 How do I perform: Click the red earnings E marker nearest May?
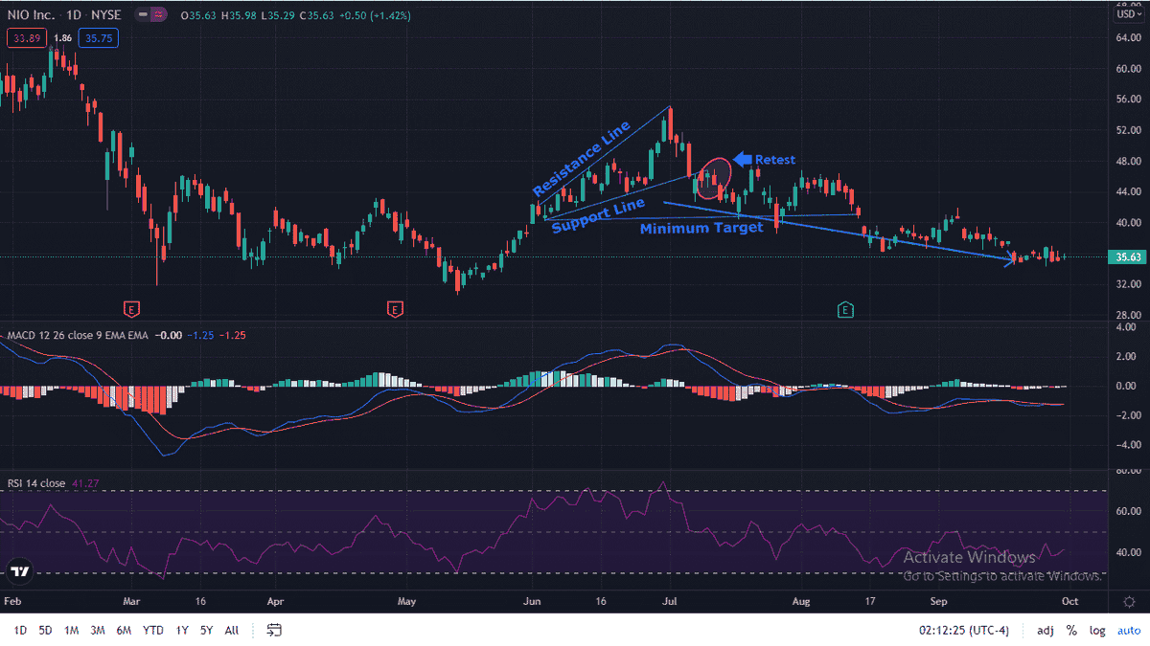[394, 308]
